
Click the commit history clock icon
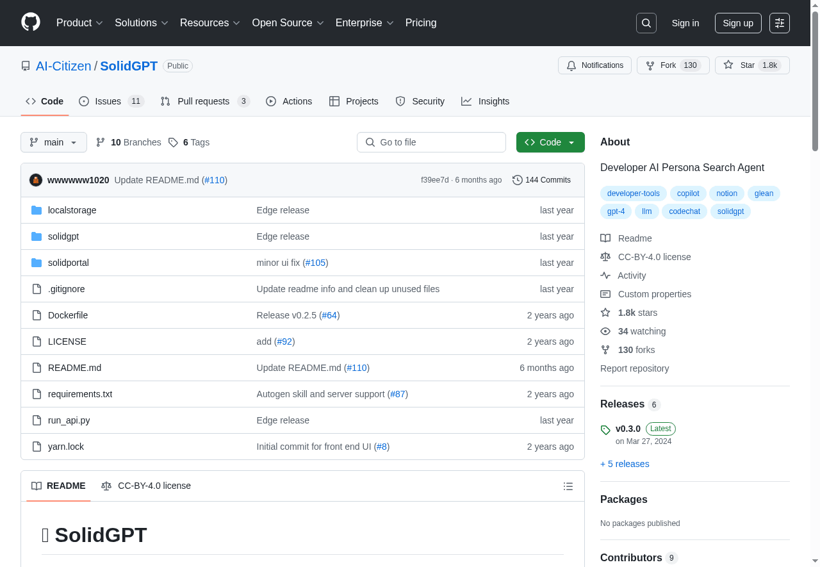coord(518,180)
